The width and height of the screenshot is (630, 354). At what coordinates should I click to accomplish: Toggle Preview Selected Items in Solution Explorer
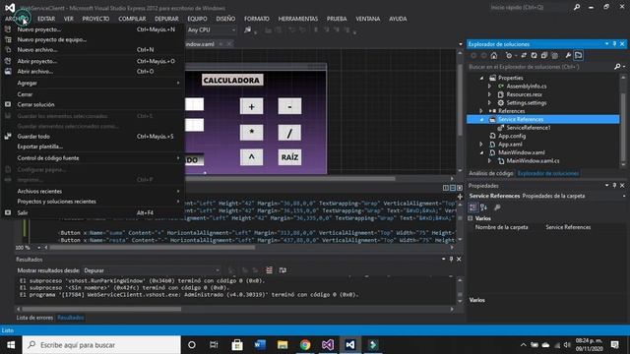pos(578,55)
